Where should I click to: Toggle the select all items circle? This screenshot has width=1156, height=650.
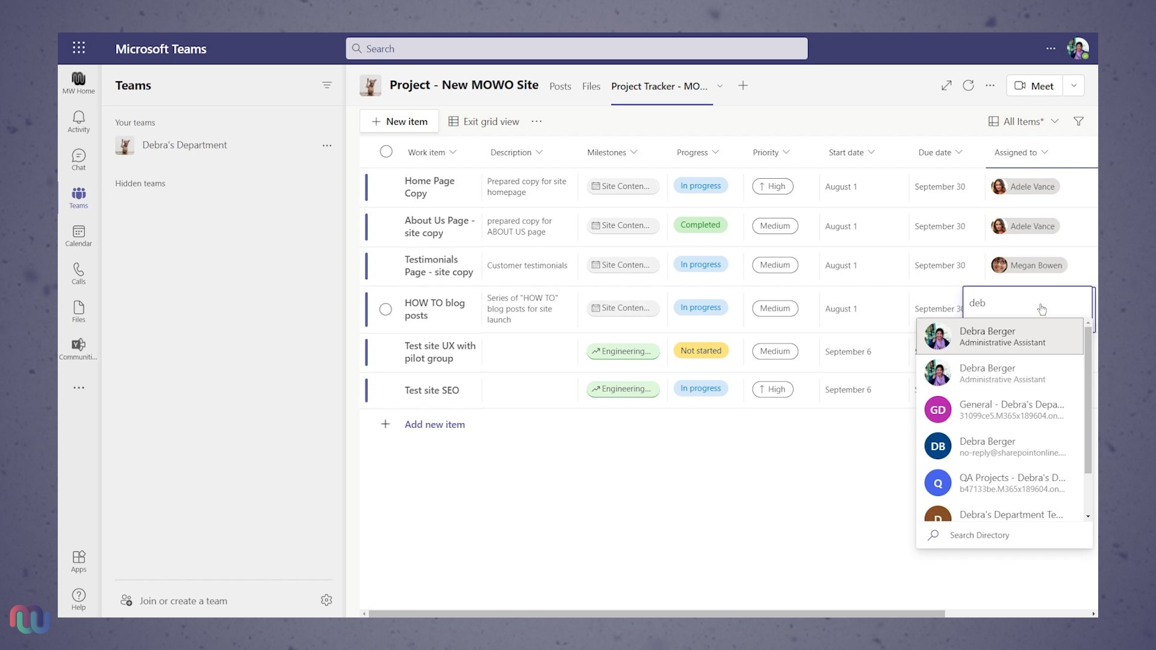pyautogui.click(x=386, y=152)
